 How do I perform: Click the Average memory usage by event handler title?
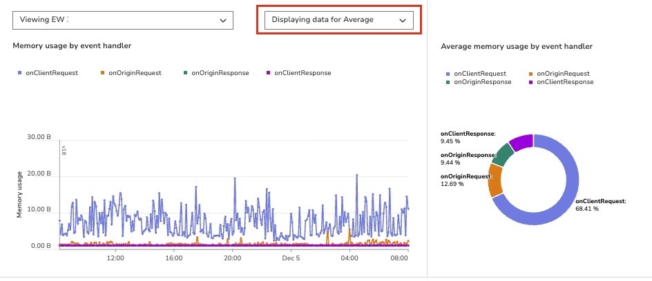pyautogui.click(x=517, y=46)
